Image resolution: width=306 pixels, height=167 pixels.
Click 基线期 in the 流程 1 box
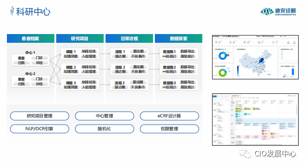coord(138,51)
